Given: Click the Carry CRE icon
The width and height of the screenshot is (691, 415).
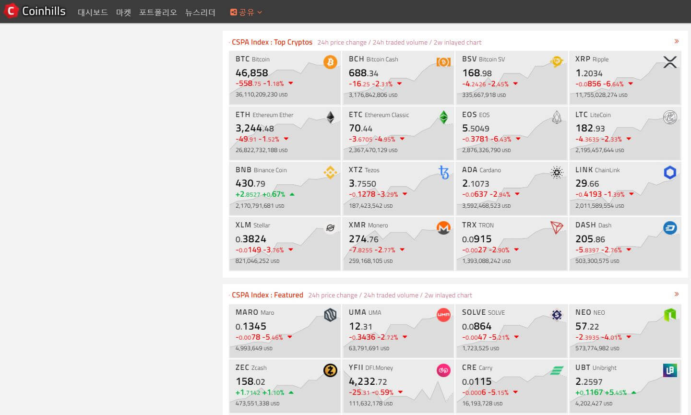Looking at the screenshot, I should (557, 370).
